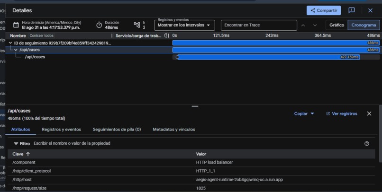Sort by Clave column arrow
This screenshot has width=382, height=192.
28,154
